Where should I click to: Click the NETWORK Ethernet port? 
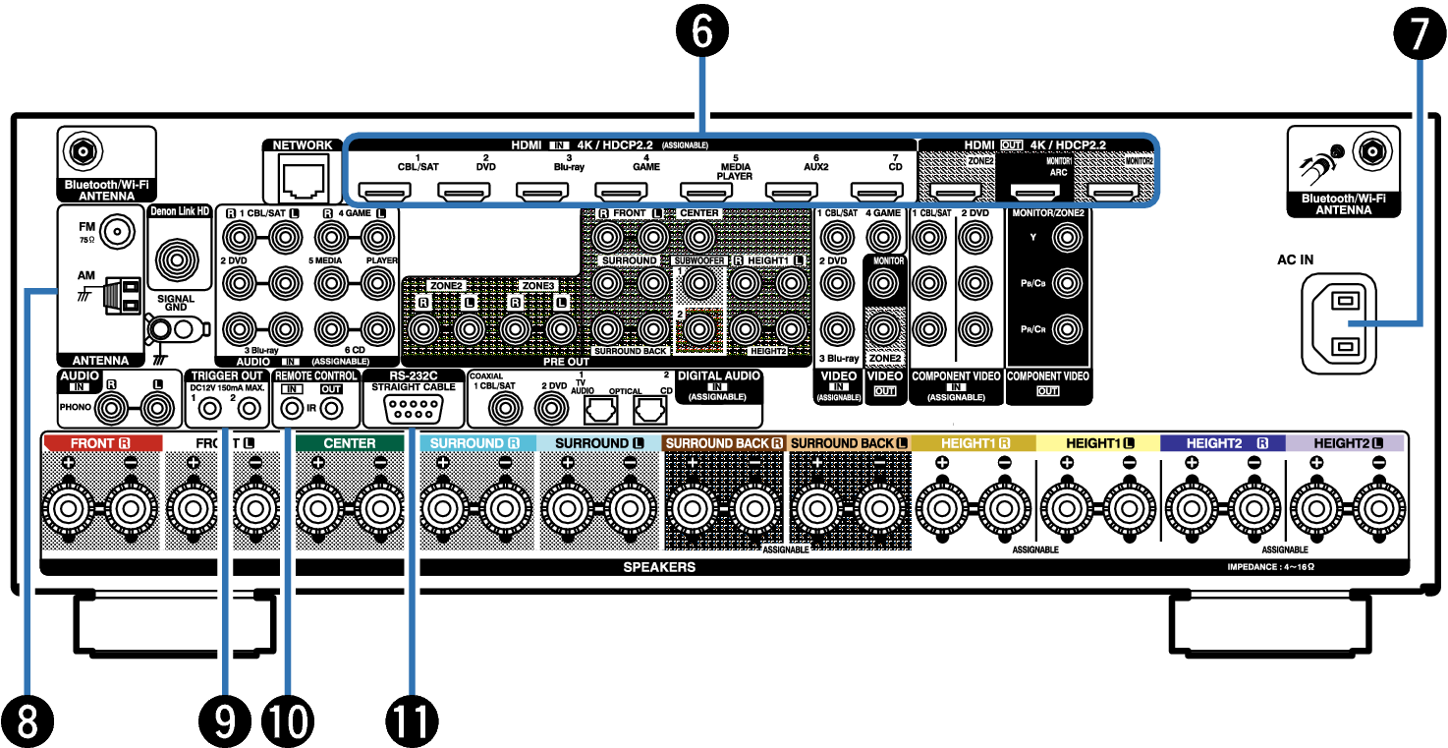click(302, 178)
